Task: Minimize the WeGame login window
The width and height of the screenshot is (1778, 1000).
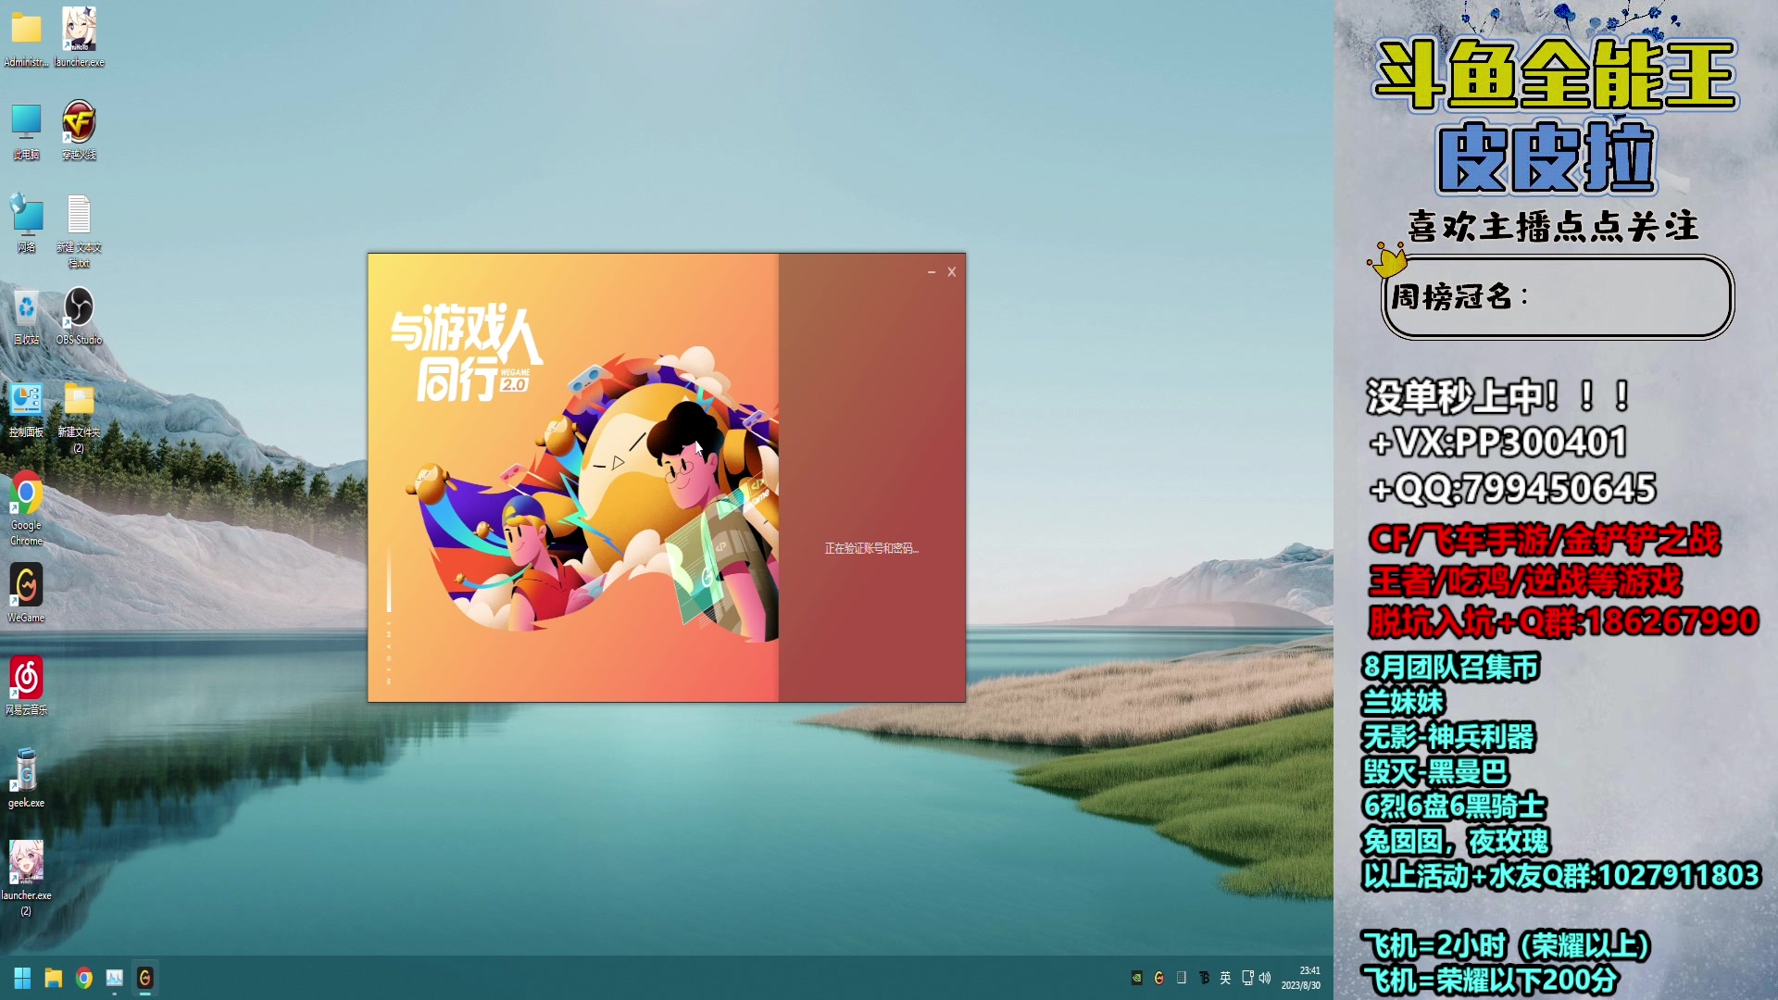Action: 931,272
